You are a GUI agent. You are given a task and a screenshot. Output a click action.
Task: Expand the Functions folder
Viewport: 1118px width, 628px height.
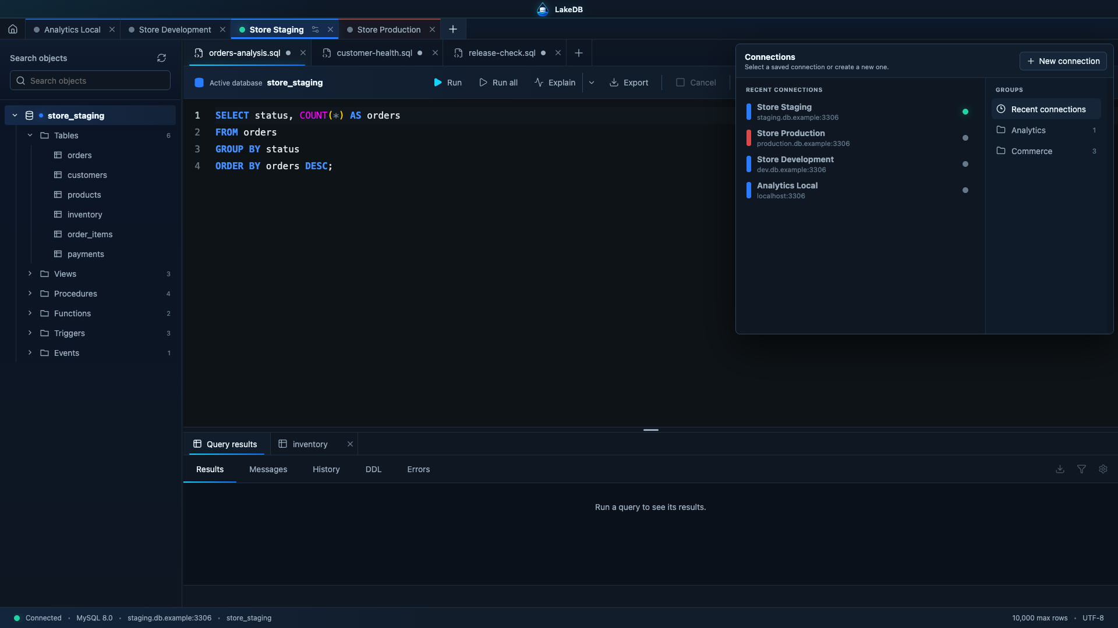pyautogui.click(x=30, y=313)
